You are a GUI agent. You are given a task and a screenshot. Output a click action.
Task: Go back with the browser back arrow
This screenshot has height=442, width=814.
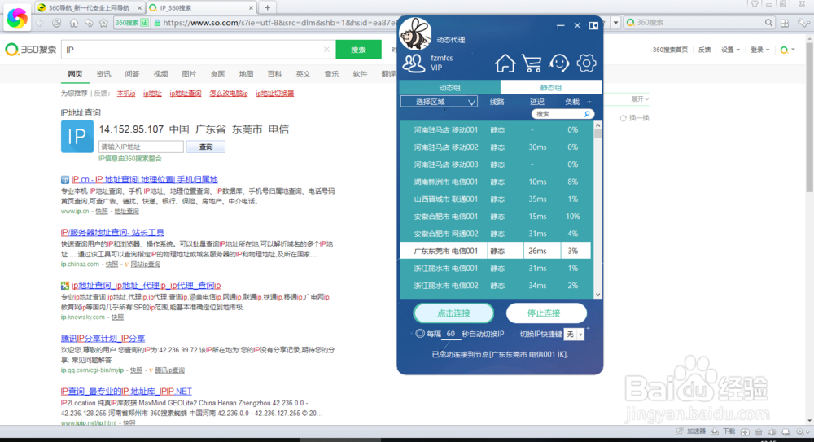(x=41, y=23)
